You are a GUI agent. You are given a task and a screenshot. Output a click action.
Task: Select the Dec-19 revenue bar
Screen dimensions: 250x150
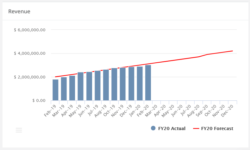pos(131,84)
